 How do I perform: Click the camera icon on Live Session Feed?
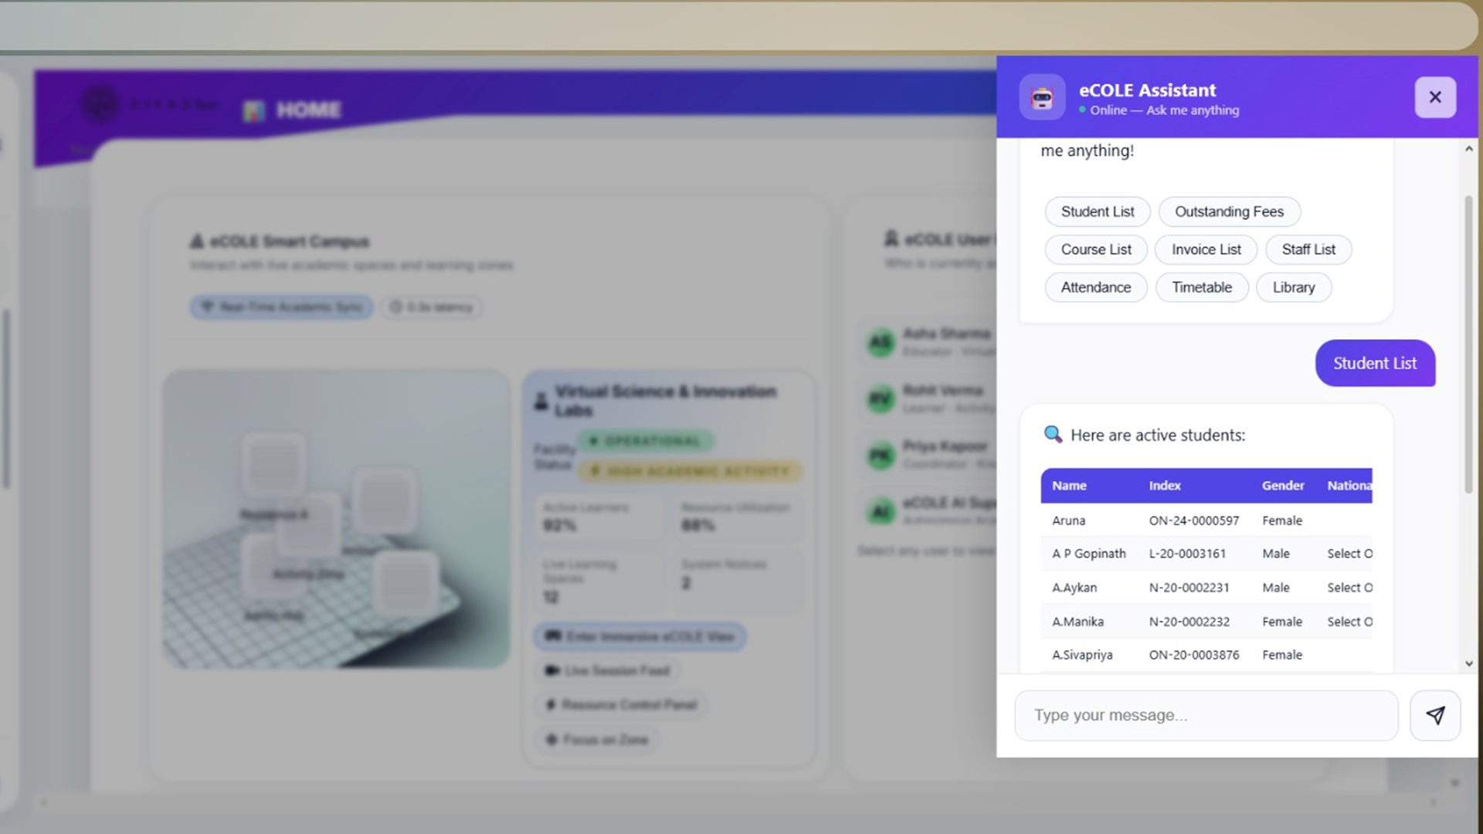[553, 670]
